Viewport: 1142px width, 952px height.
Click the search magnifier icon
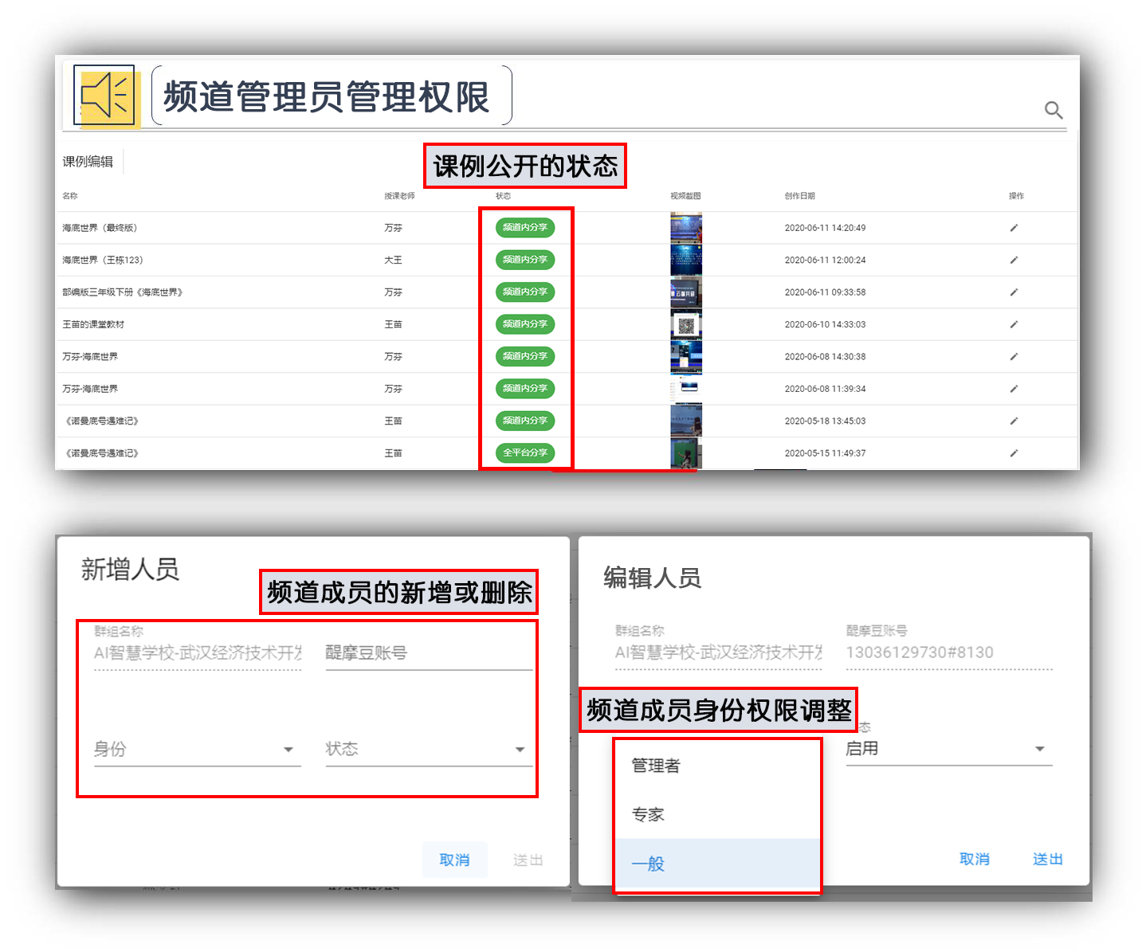pos(1054,110)
